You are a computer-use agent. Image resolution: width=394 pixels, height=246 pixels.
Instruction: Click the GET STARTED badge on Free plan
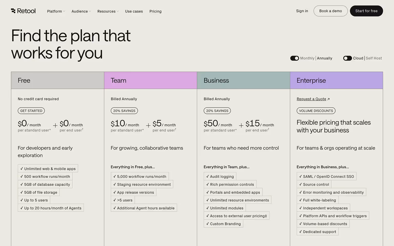(31, 111)
